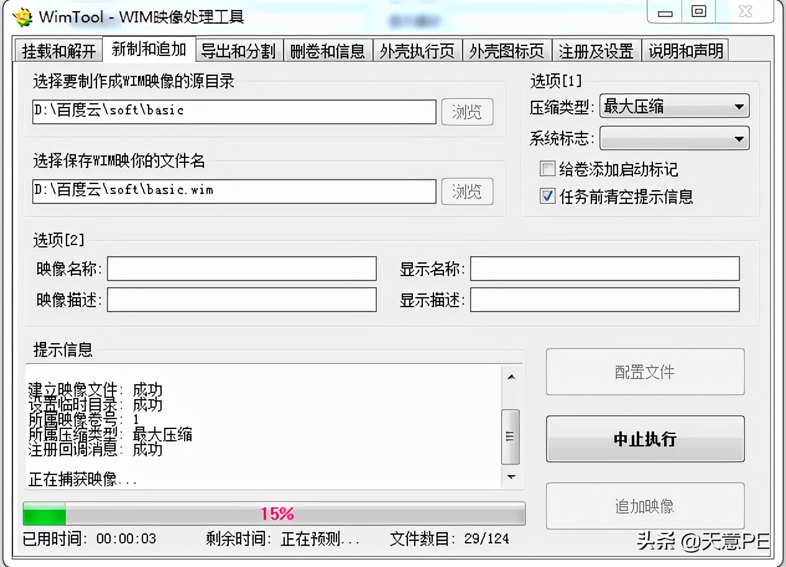Switch to the 外壳执行页 tab
The width and height of the screenshot is (786, 567).
[417, 50]
